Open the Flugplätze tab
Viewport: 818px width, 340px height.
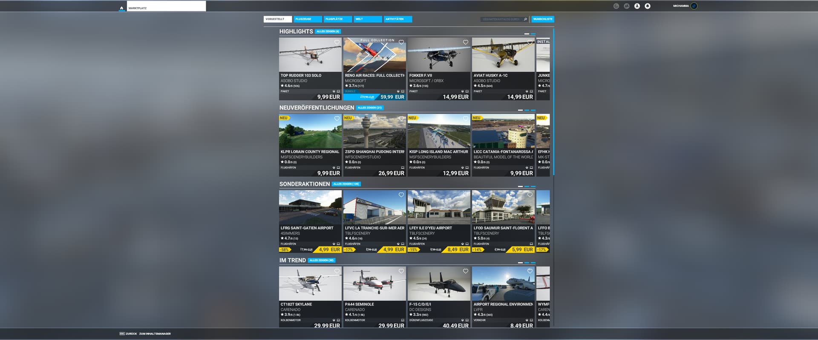[x=337, y=19]
